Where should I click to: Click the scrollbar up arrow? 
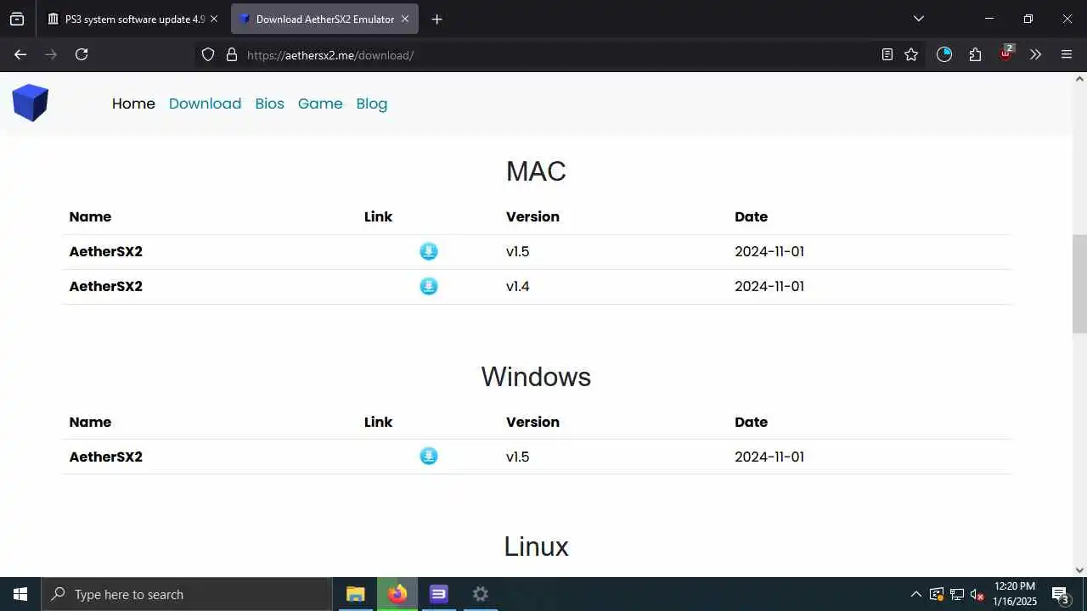coord(1079,79)
